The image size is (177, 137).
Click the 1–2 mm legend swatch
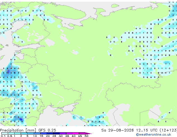coord(18,133)
